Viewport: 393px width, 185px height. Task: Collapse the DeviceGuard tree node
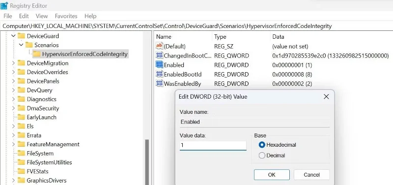pyautogui.click(x=13, y=36)
